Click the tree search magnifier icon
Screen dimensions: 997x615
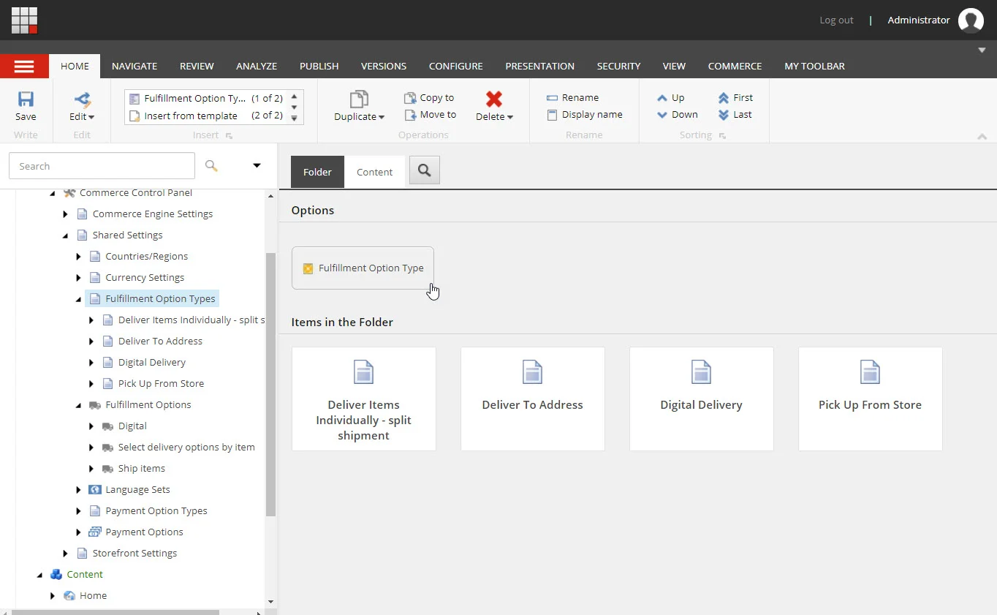pyautogui.click(x=211, y=166)
